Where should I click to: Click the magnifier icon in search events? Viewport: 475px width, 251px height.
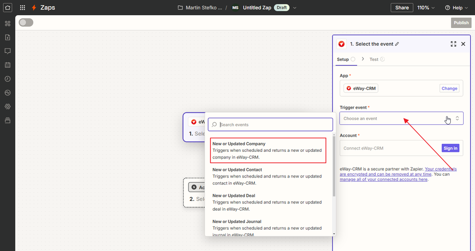215,124
